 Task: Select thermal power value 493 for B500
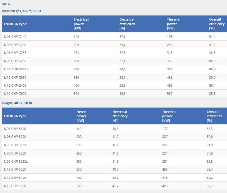(165, 186)
